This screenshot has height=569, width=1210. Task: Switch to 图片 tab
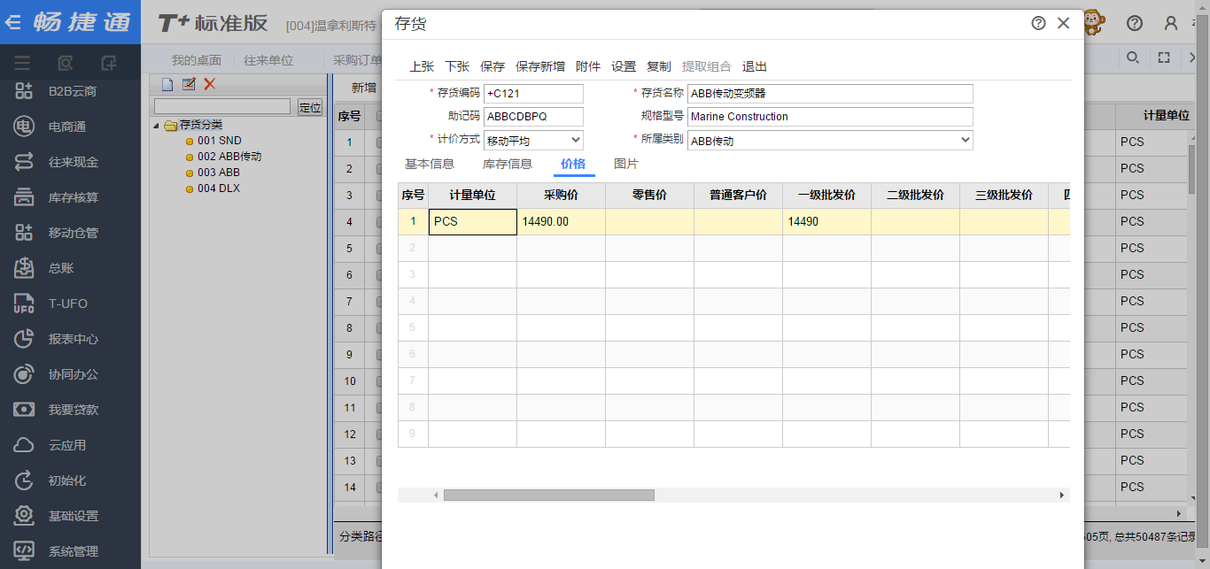626,164
